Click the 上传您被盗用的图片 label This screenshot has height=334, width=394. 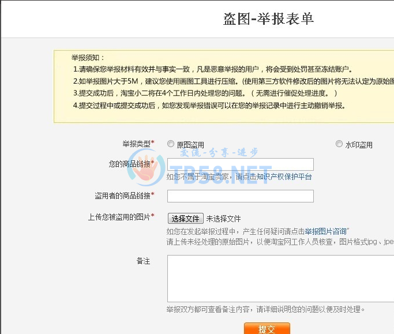[x=121, y=217]
